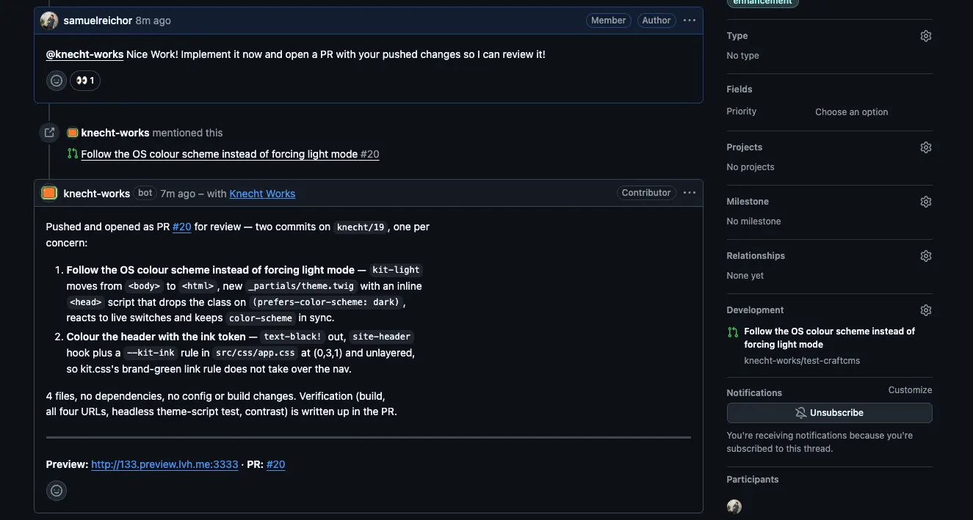Screen dimensions: 973x520
Task: Click the '7m ago' timestamp
Action: [x=178, y=194]
